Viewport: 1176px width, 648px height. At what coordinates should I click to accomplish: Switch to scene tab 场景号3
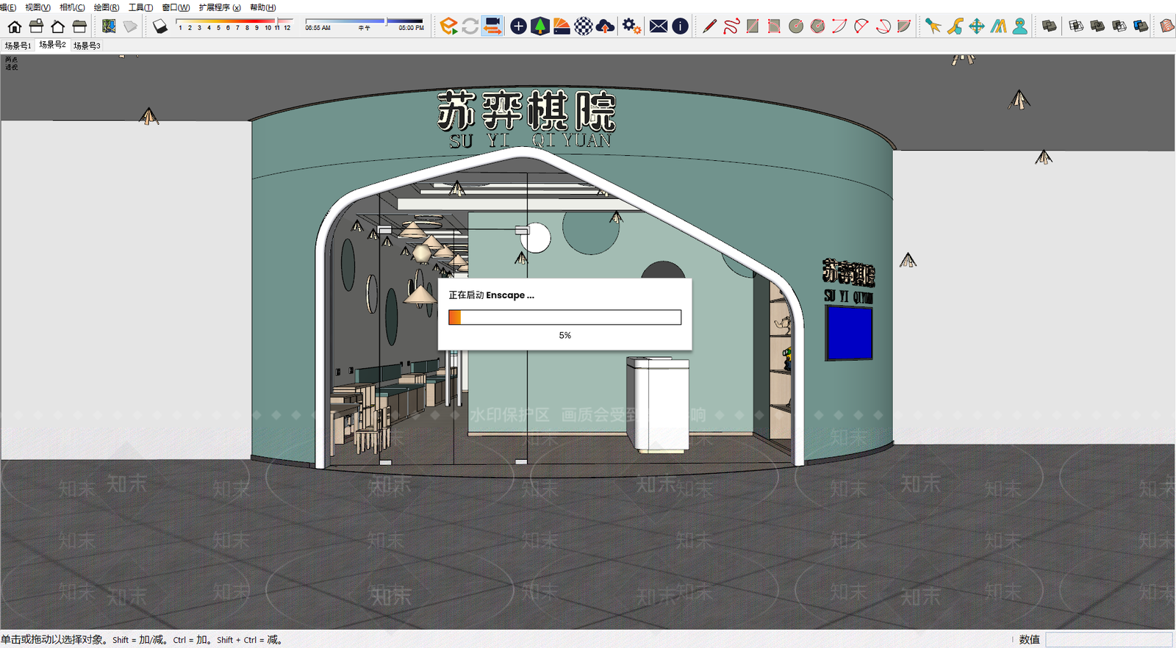click(x=87, y=46)
